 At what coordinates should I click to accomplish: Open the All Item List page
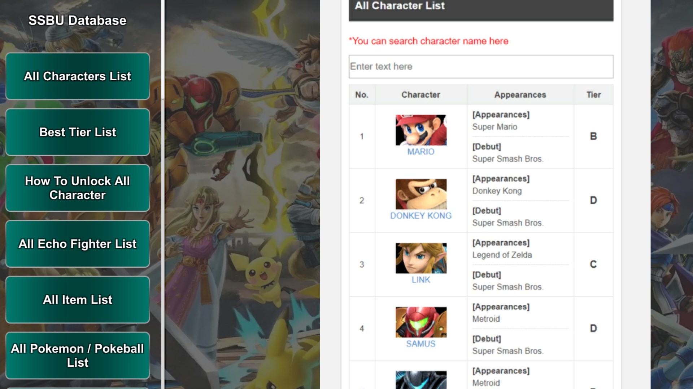click(x=78, y=300)
